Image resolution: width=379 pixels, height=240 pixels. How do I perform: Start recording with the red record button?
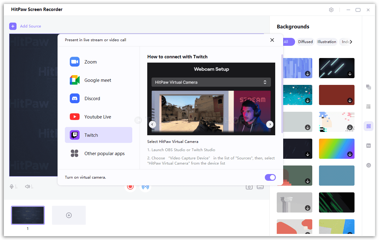[130, 187]
